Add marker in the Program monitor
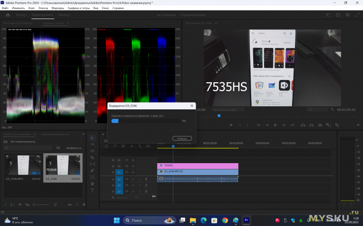Viewport: 363px width, 226px height. click(x=231, y=125)
